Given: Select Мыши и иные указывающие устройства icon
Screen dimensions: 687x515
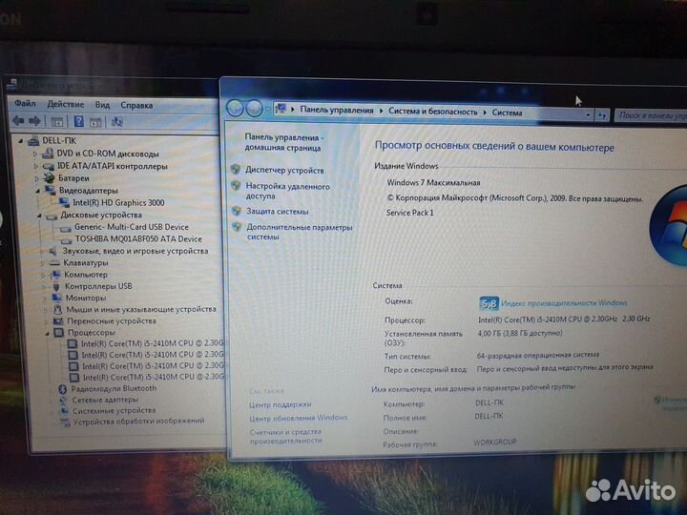Looking at the screenshot, I should coord(57,310).
